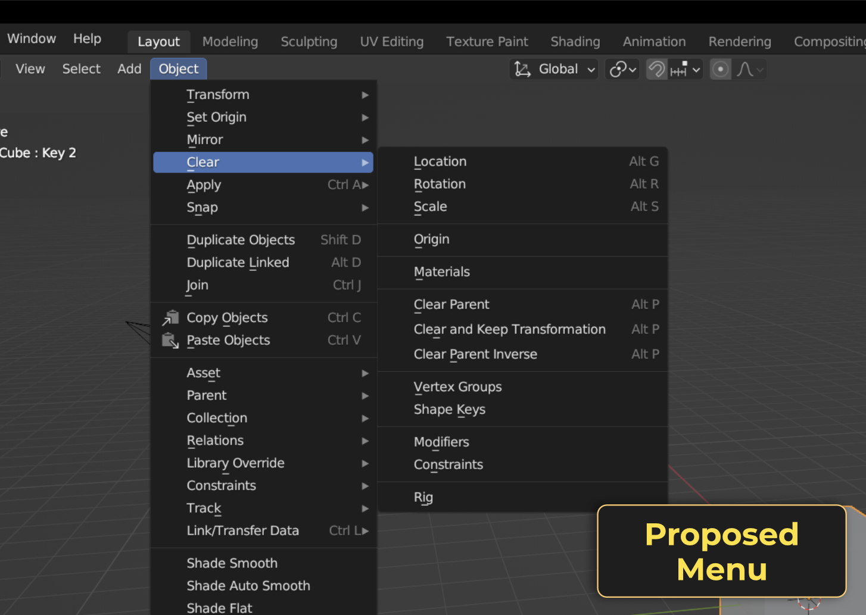Choose Scale in the Clear submenu
This screenshot has height=615, width=866.
click(523, 207)
